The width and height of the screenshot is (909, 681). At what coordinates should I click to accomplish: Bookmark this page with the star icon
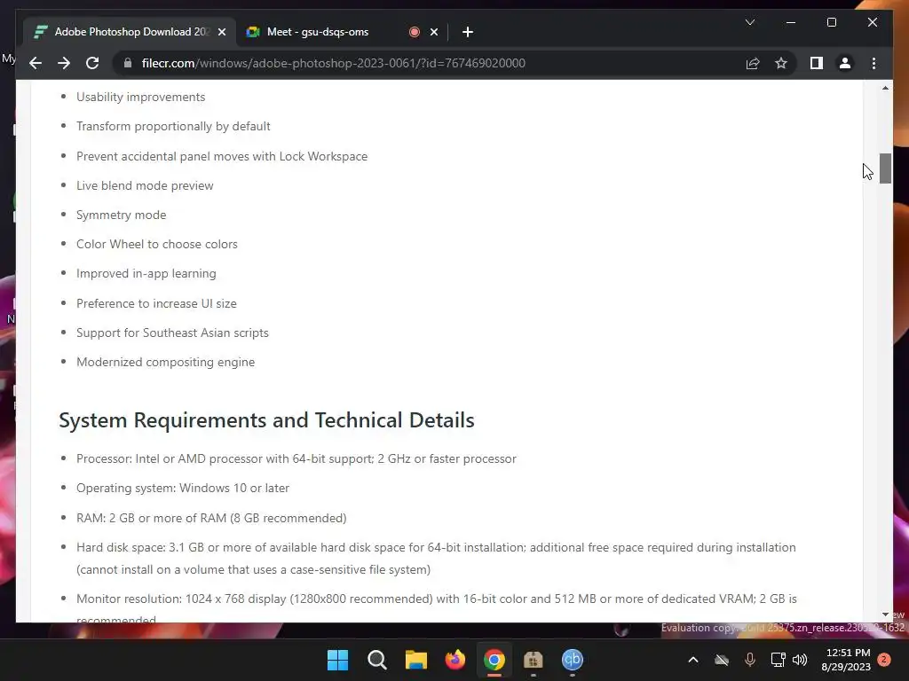pos(781,63)
